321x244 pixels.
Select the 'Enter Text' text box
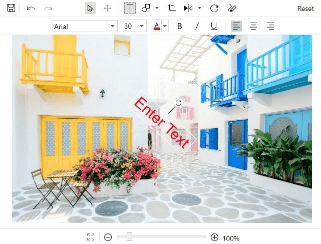(x=162, y=122)
